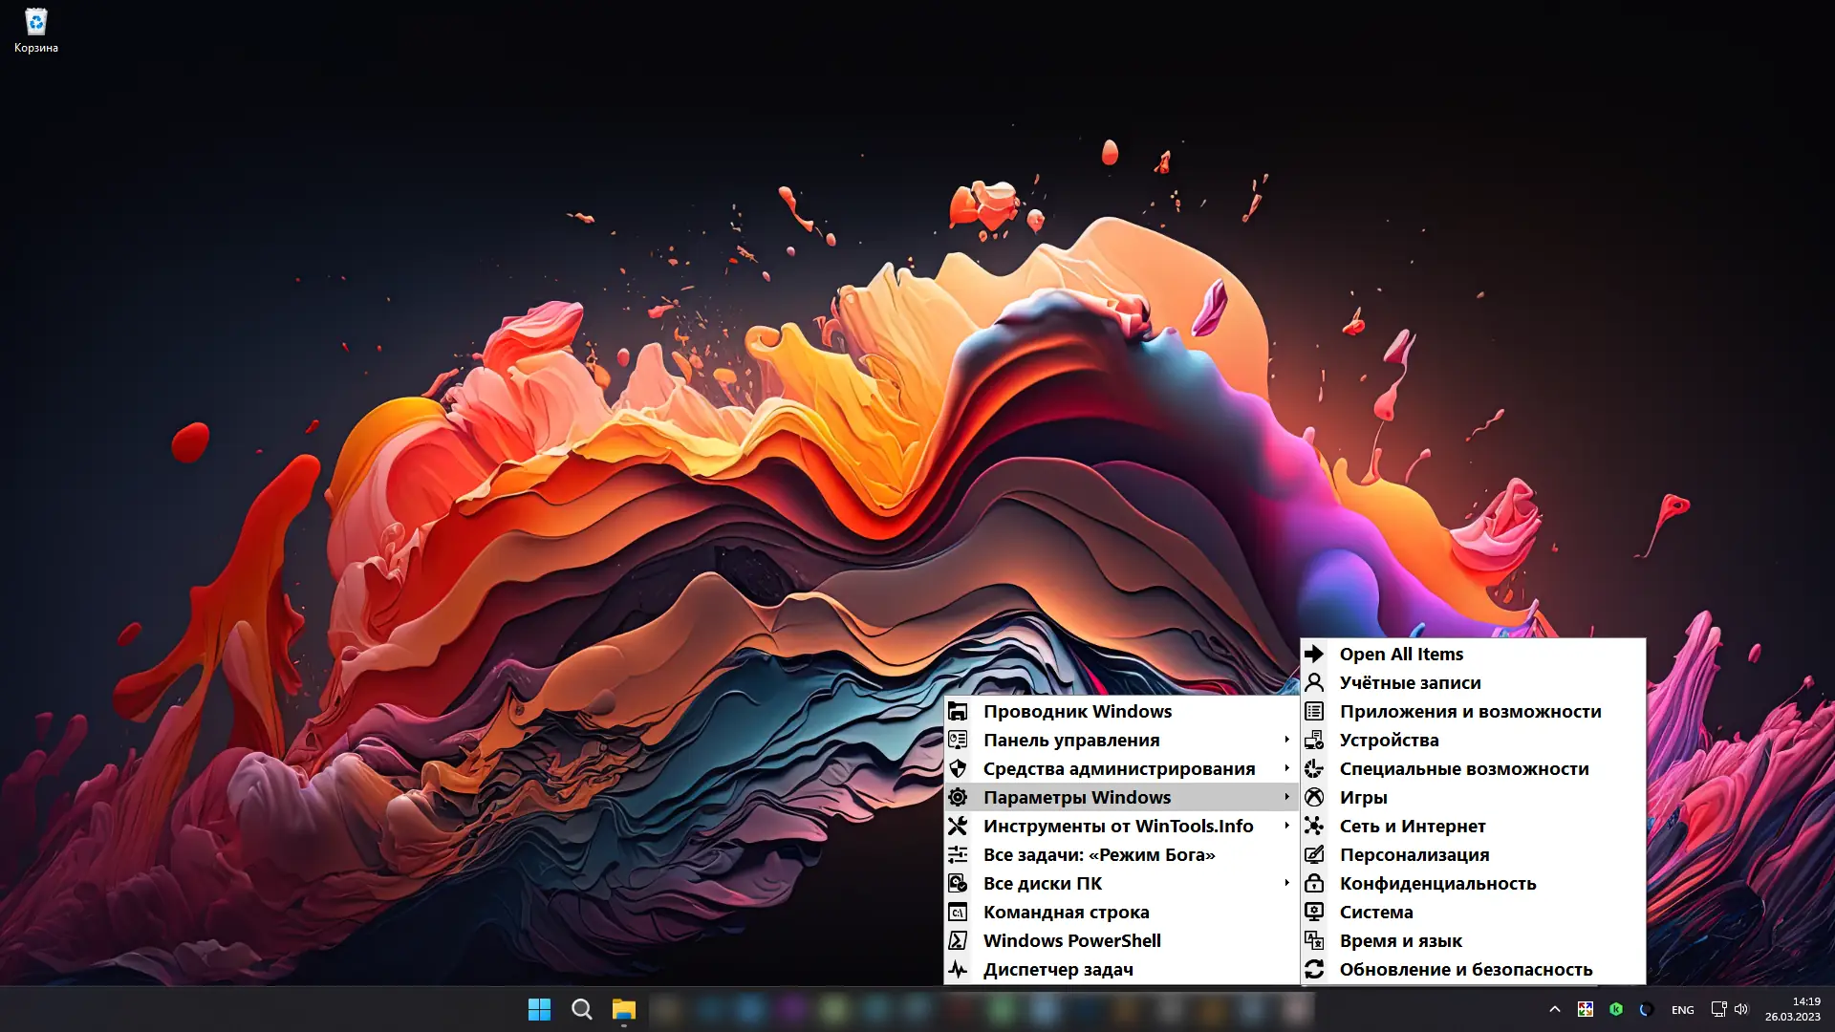Click the Windows Start button
This screenshot has height=1032, width=1835.
[539, 1009]
